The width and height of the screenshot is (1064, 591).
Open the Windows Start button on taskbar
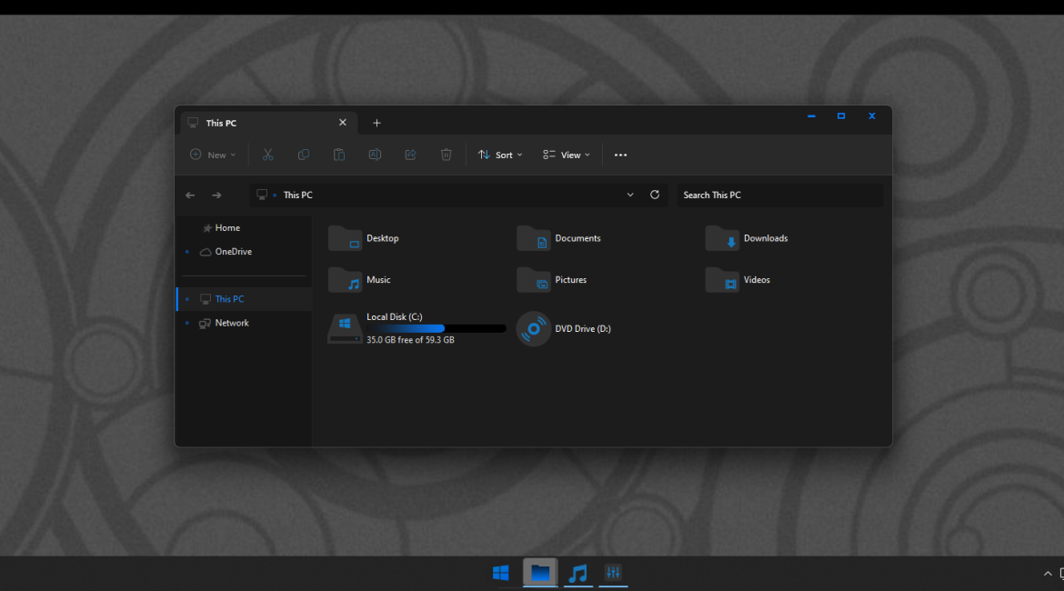(x=500, y=573)
